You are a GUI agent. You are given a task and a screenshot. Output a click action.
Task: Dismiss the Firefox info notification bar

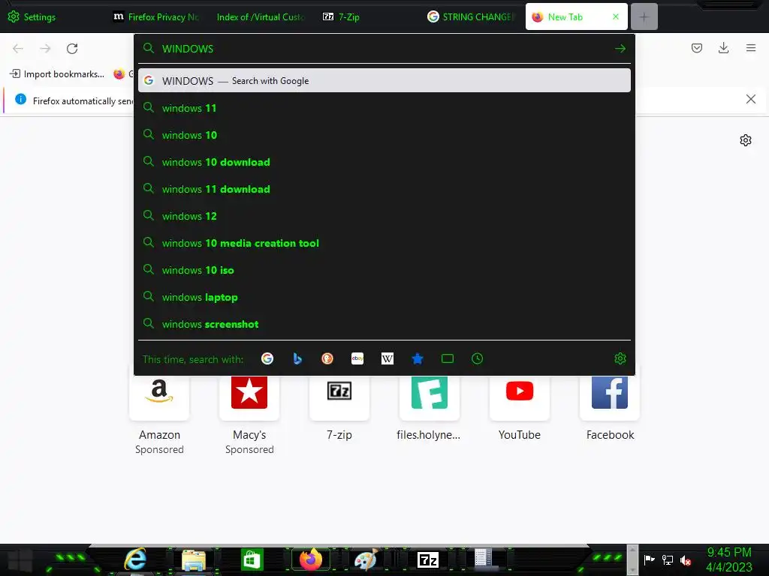pyautogui.click(x=750, y=99)
